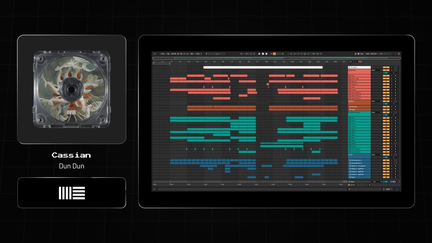Open the 1 Bar quantization dropdown
The height and width of the screenshot is (243, 432).
pos(198,54)
